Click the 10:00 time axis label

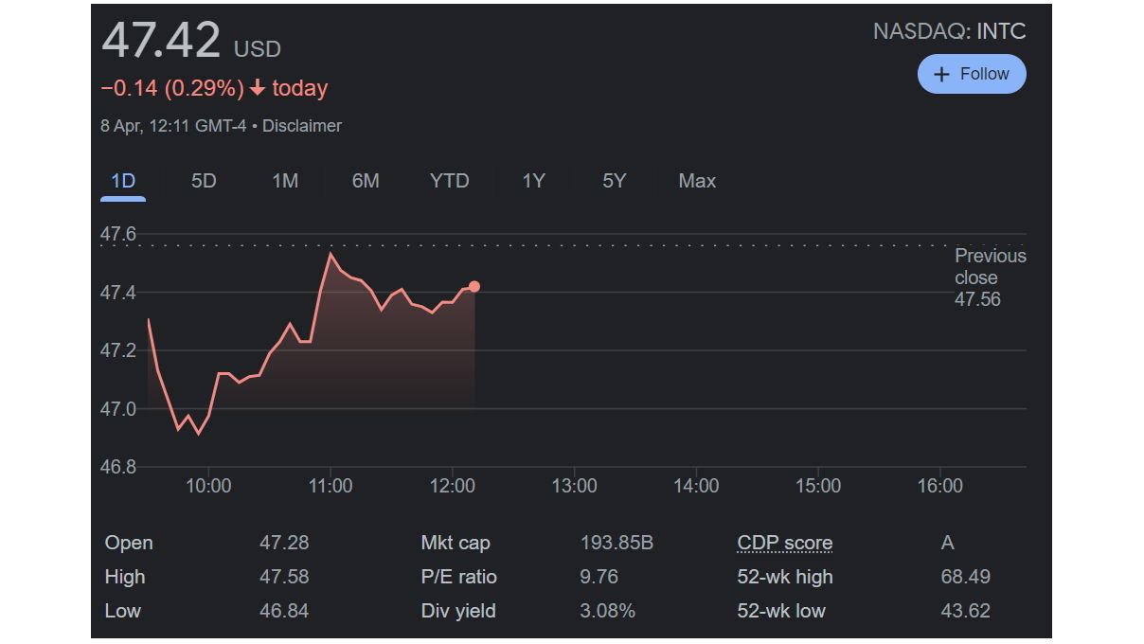(208, 486)
